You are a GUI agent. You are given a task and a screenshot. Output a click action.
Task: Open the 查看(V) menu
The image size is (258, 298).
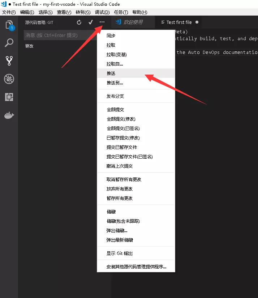pyautogui.click(x=64, y=12)
